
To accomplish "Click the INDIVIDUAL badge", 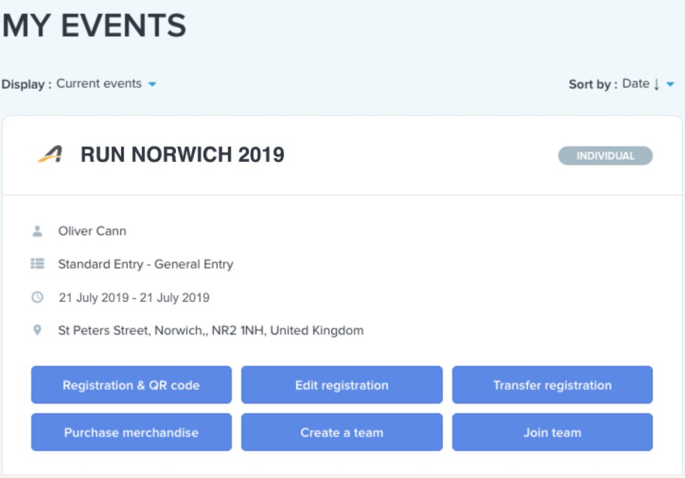I will pos(605,156).
